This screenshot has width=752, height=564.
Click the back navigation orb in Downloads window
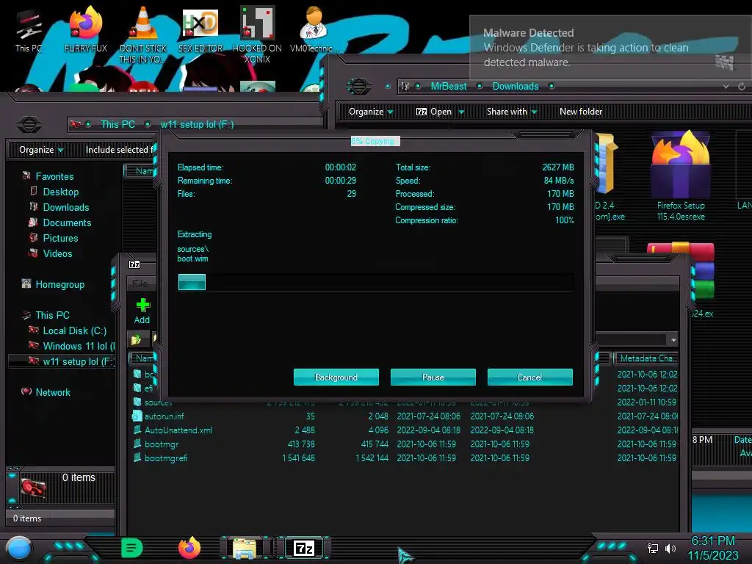pyautogui.click(x=358, y=87)
